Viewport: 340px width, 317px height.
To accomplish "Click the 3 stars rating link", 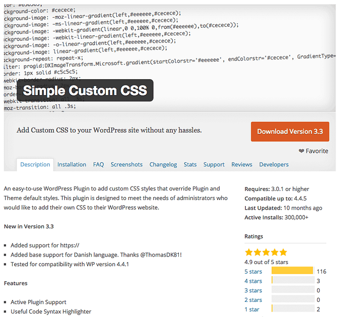I will click(253, 290).
